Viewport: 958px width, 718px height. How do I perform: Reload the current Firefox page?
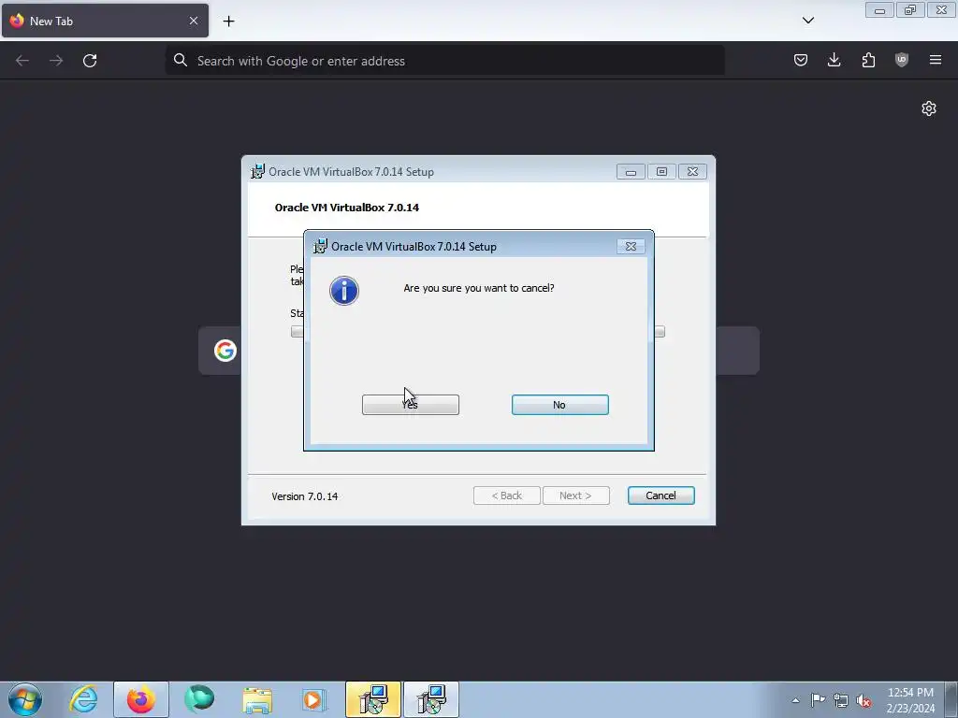90,61
